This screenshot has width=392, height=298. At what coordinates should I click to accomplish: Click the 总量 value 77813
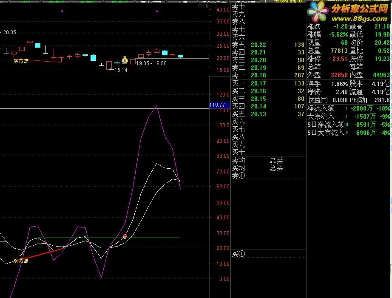pos(339,51)
